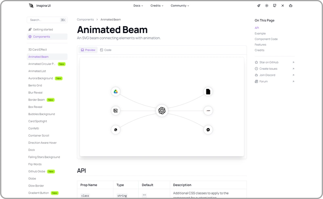
Task: Click the Inspira UI logo icon
Action: pyautogui.click(x=31, y=6)
